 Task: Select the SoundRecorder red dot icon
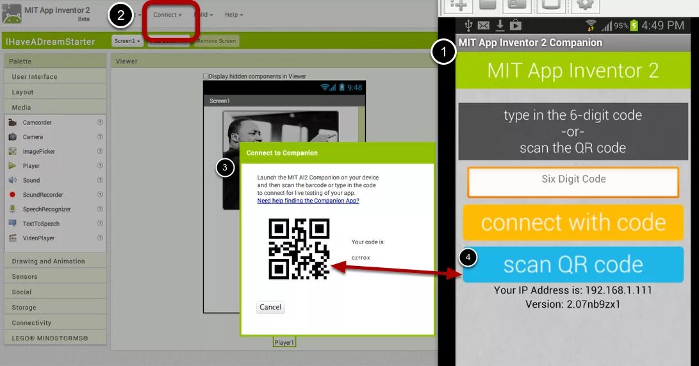click(x=12, y=194)
